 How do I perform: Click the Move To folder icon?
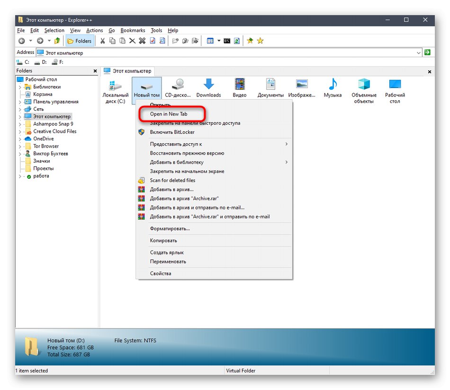(x=195, y=41)
